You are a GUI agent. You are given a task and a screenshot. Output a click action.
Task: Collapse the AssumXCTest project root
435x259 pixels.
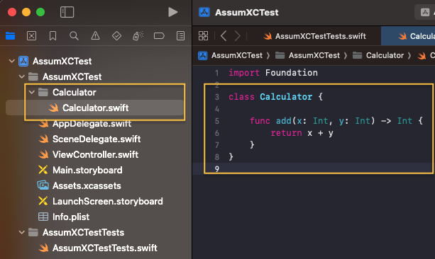[11, 61]
